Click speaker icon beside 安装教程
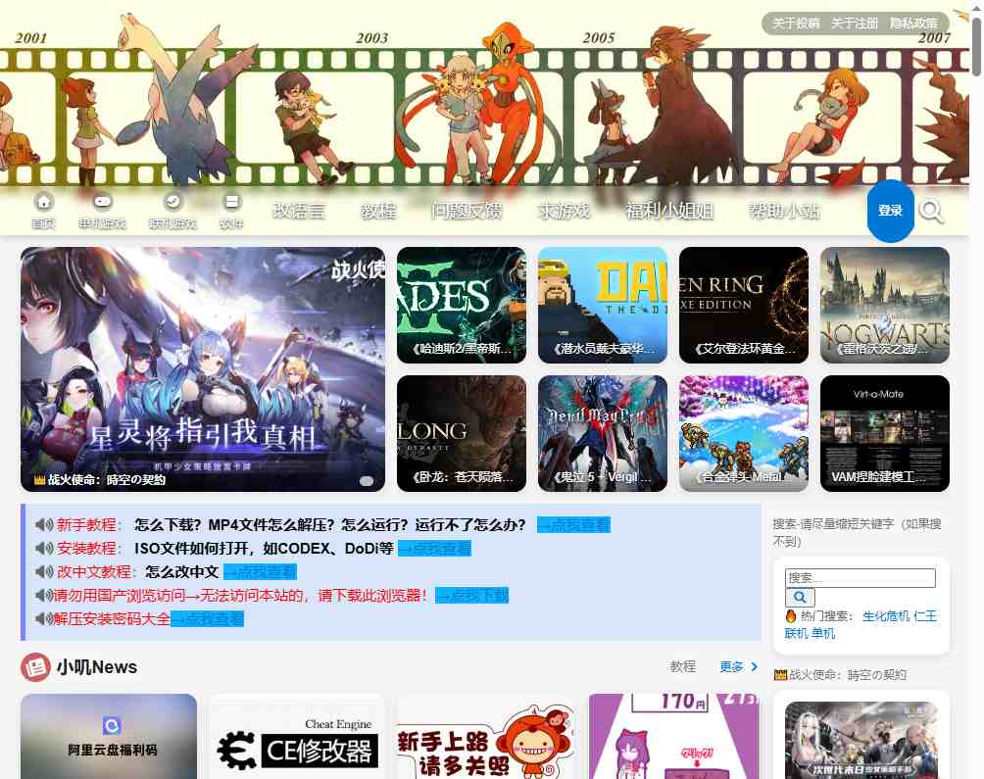Image resolution: width=984 pixels, height=779 pixels. click(44, 548)
